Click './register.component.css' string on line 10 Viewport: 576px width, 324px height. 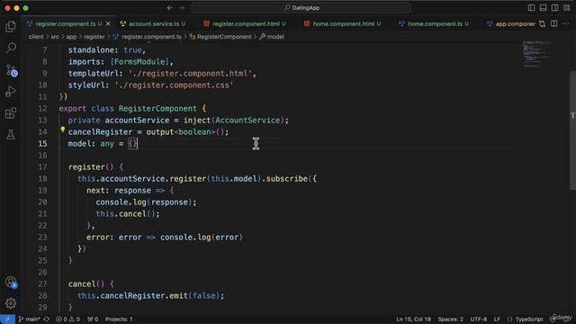tap(174, 85)
